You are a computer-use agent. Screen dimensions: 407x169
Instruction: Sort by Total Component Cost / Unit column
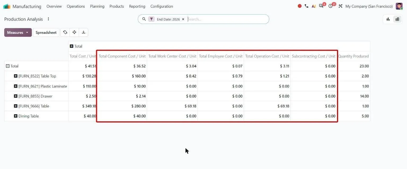coord(122,56)
